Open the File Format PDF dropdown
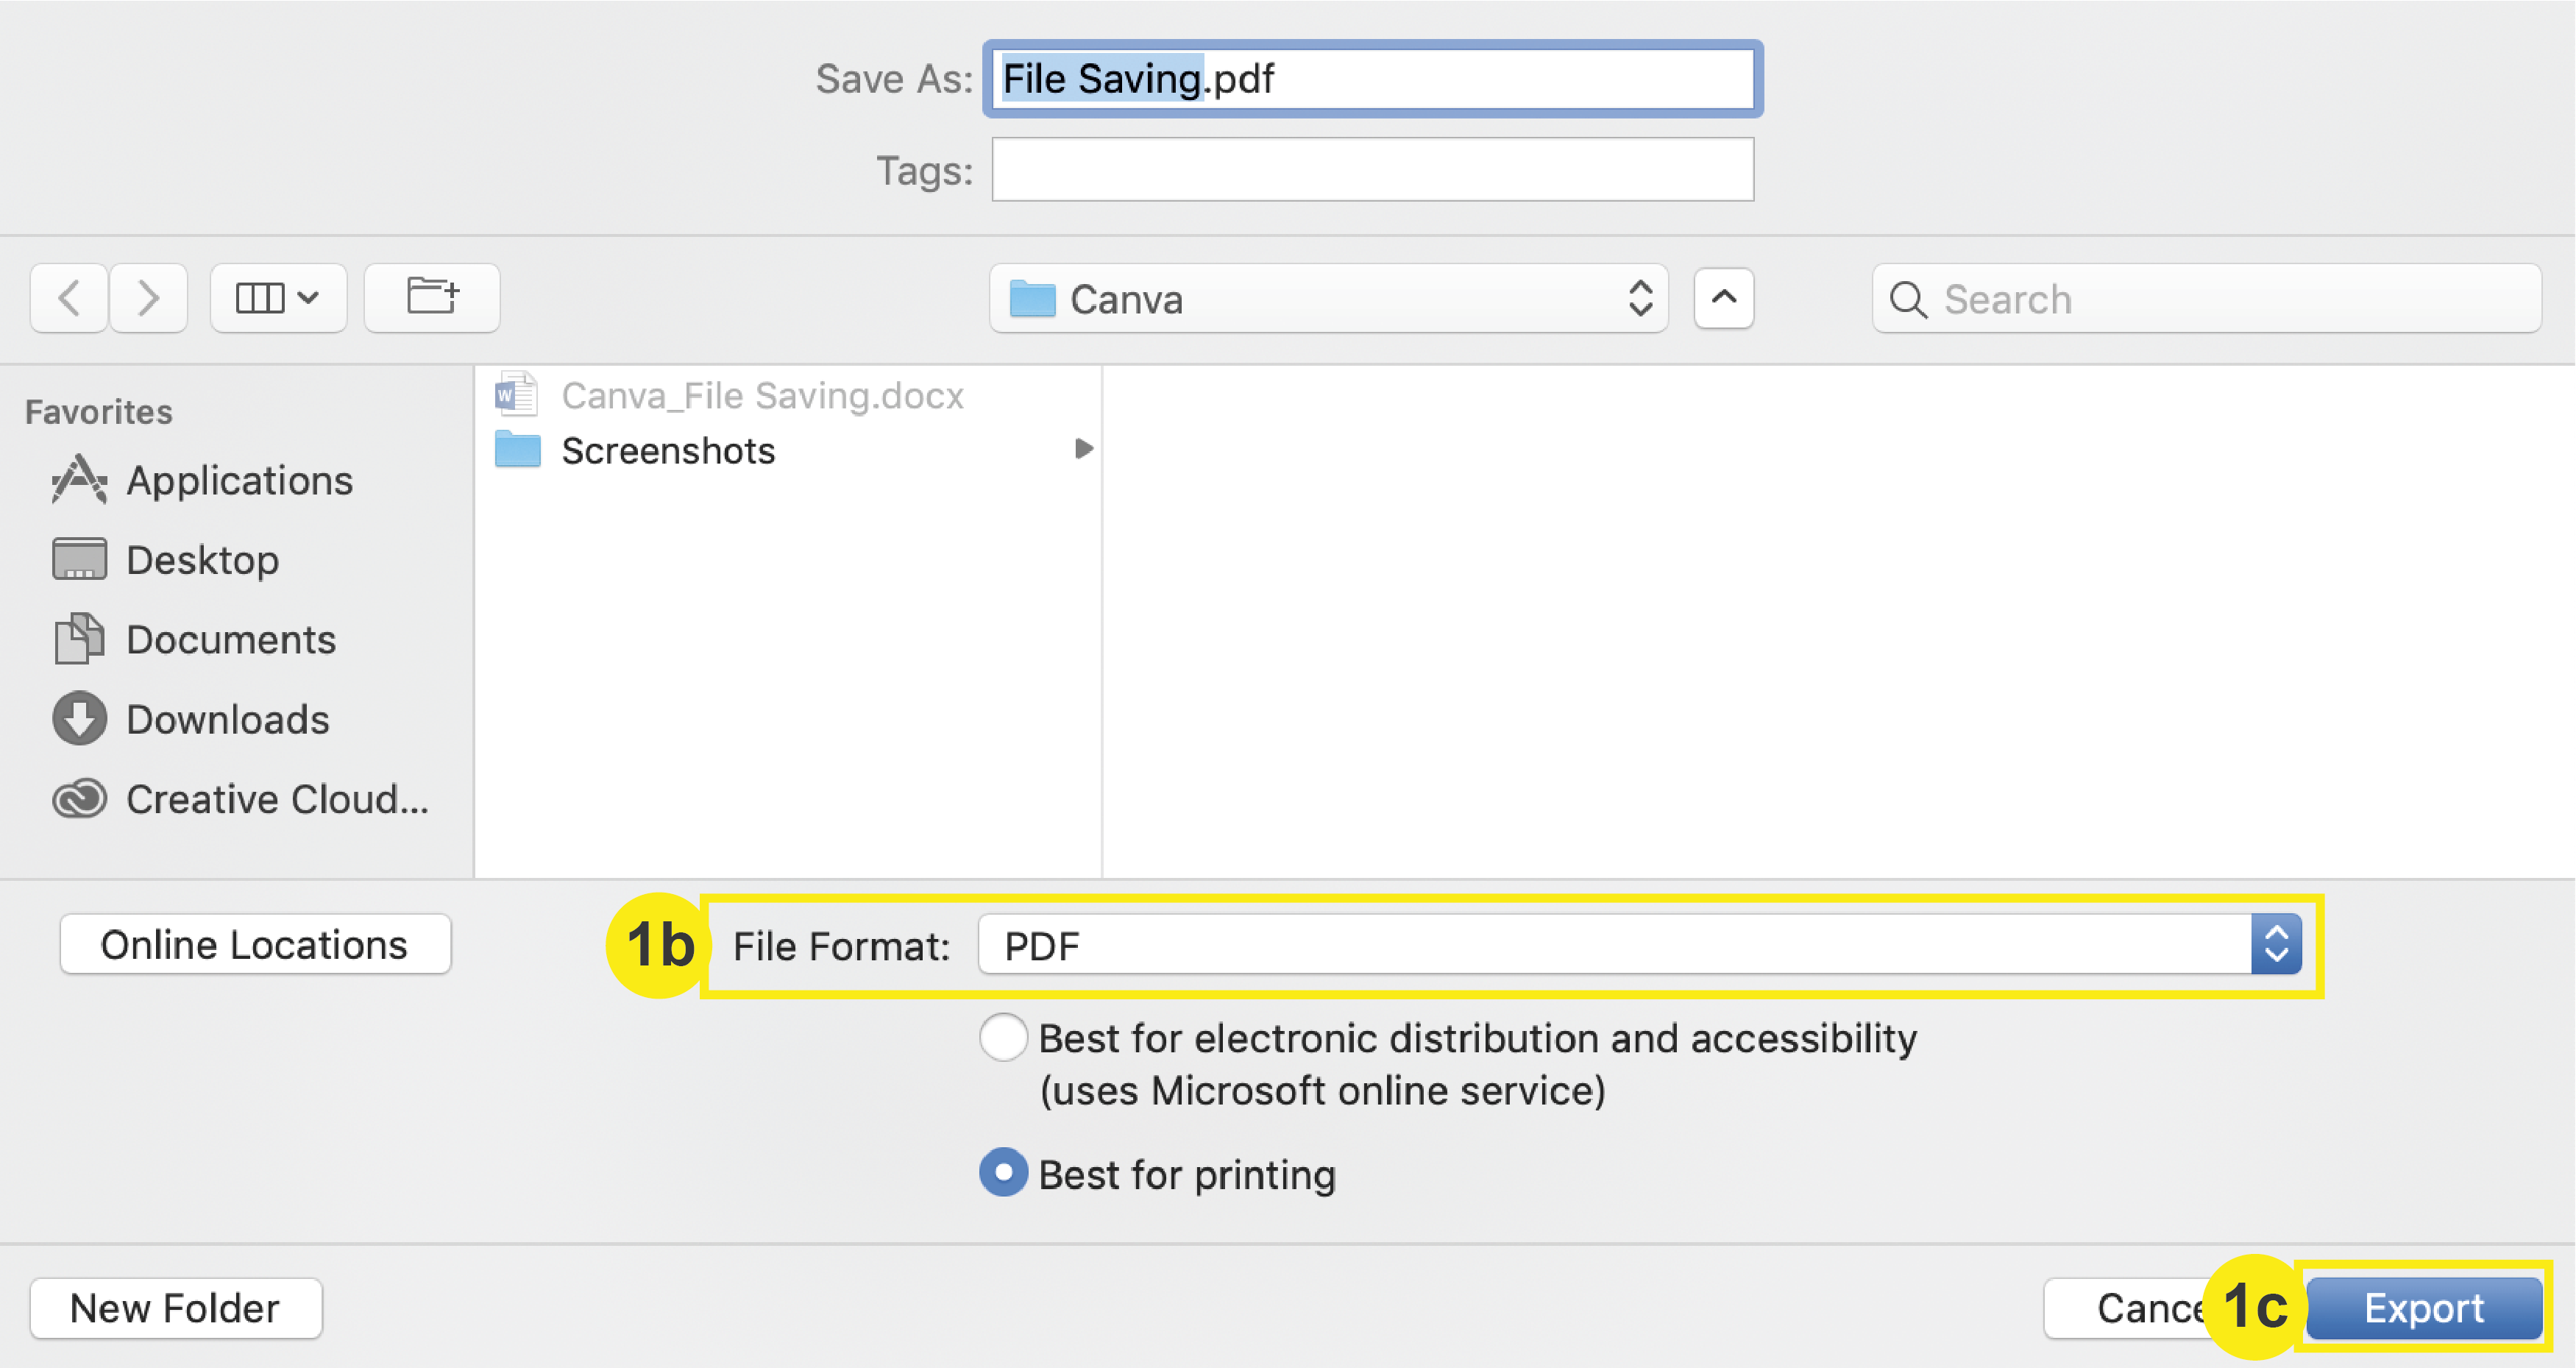Image resolution: width=2576 pixels, height=1368 pixels. coord(1639,945)
